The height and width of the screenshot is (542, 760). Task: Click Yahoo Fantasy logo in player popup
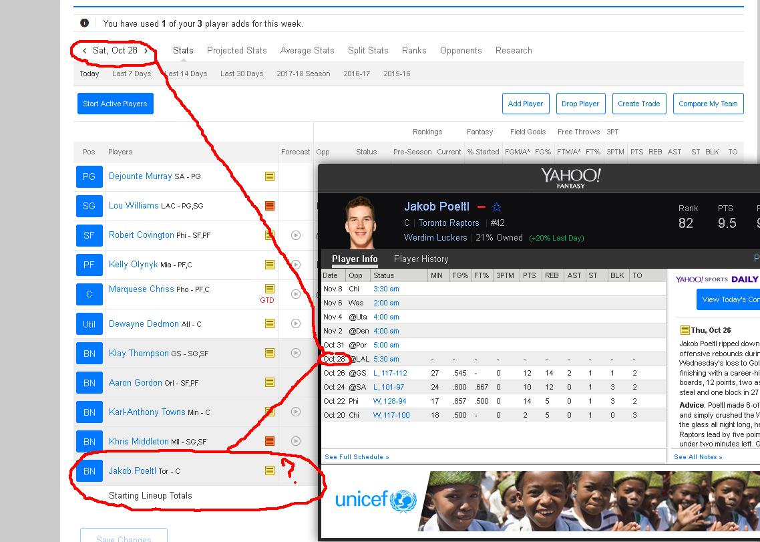(x=570, y=178)
